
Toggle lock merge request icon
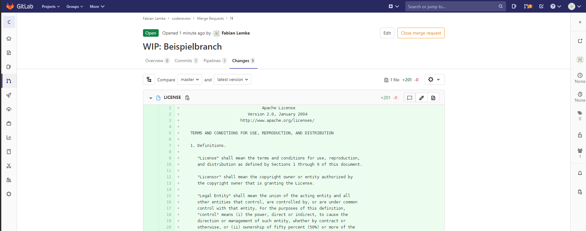[x=580, y=135]
